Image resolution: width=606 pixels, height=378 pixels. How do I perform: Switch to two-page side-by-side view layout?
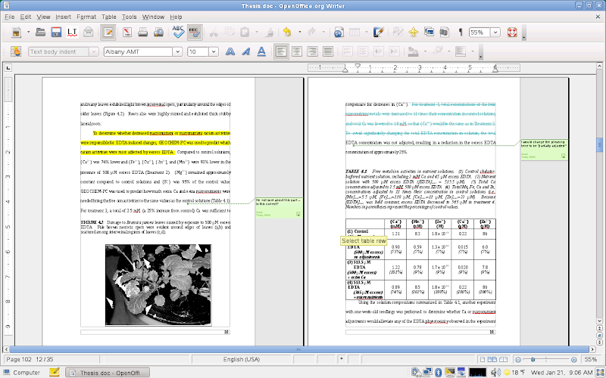[492, 360]
